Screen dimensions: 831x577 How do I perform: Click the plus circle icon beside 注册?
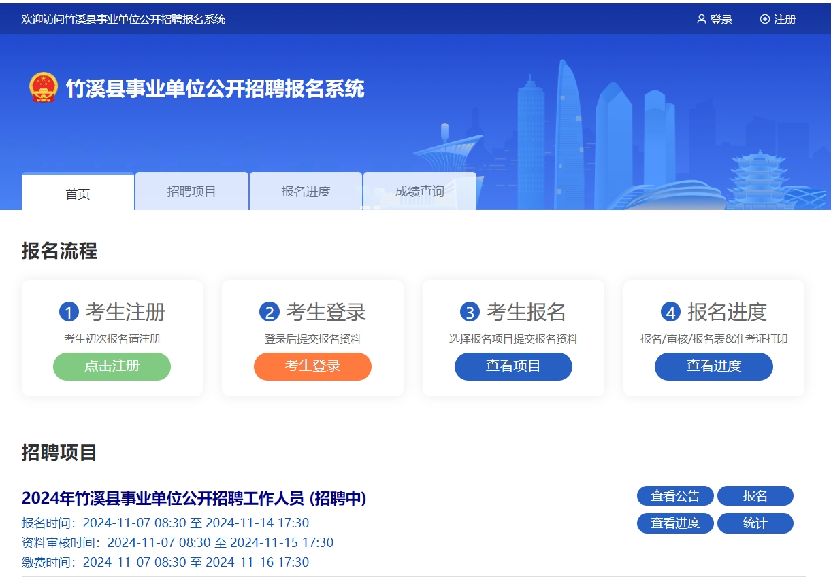click(x=764, y=19)
